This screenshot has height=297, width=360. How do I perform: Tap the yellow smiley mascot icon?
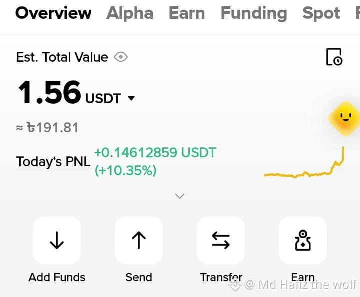click(x=345, y=118)
